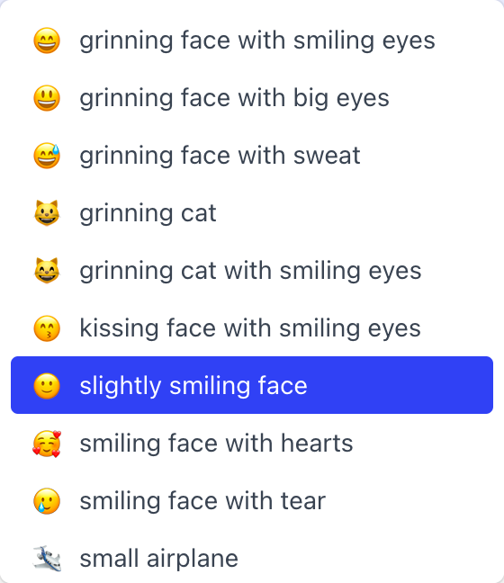Click the smiling face with tear emoji icon
The width and height of the screenshot is (504, 583).
(47, 501)
